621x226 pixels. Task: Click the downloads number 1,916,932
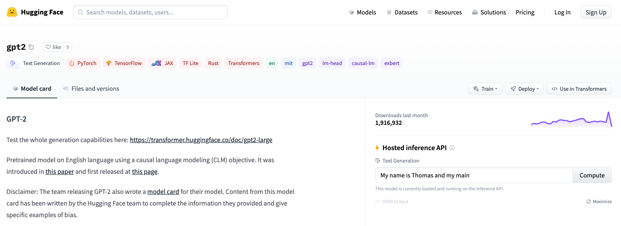(388, 123)
